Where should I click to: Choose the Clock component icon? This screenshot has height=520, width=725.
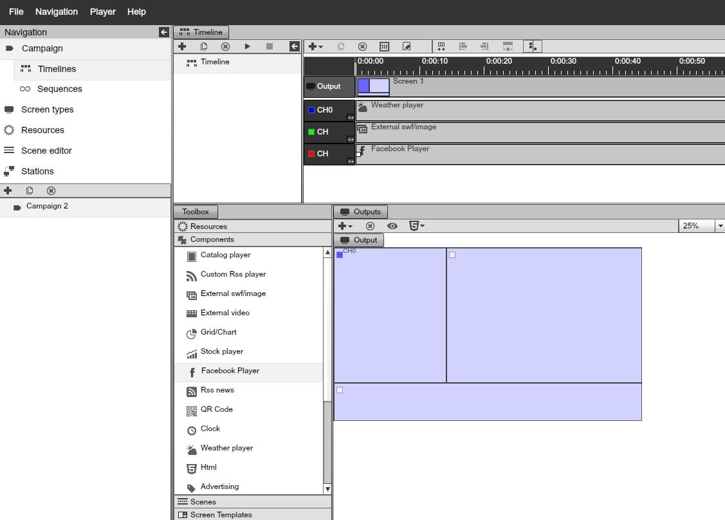191,430
